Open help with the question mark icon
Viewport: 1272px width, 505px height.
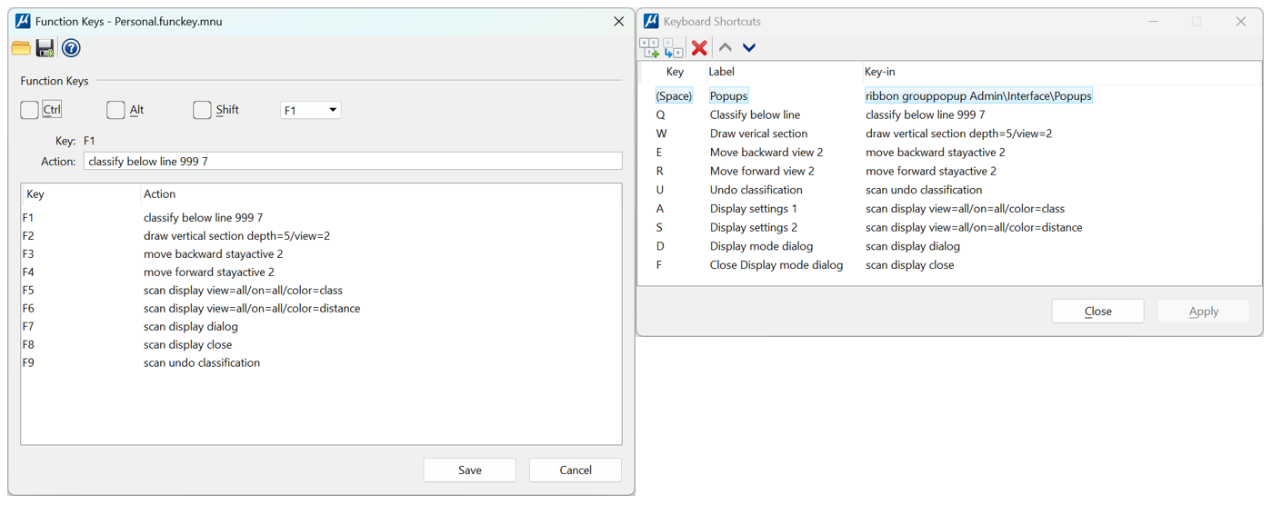coord(71,48)
